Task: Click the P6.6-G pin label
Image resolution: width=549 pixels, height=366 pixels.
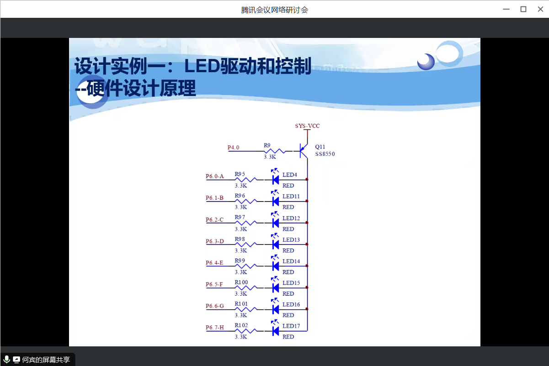Action: [215, 306]
